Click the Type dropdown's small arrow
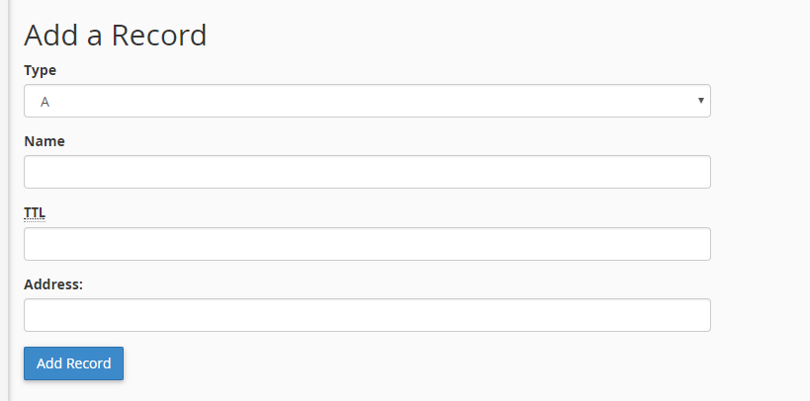 coord(700,101)
